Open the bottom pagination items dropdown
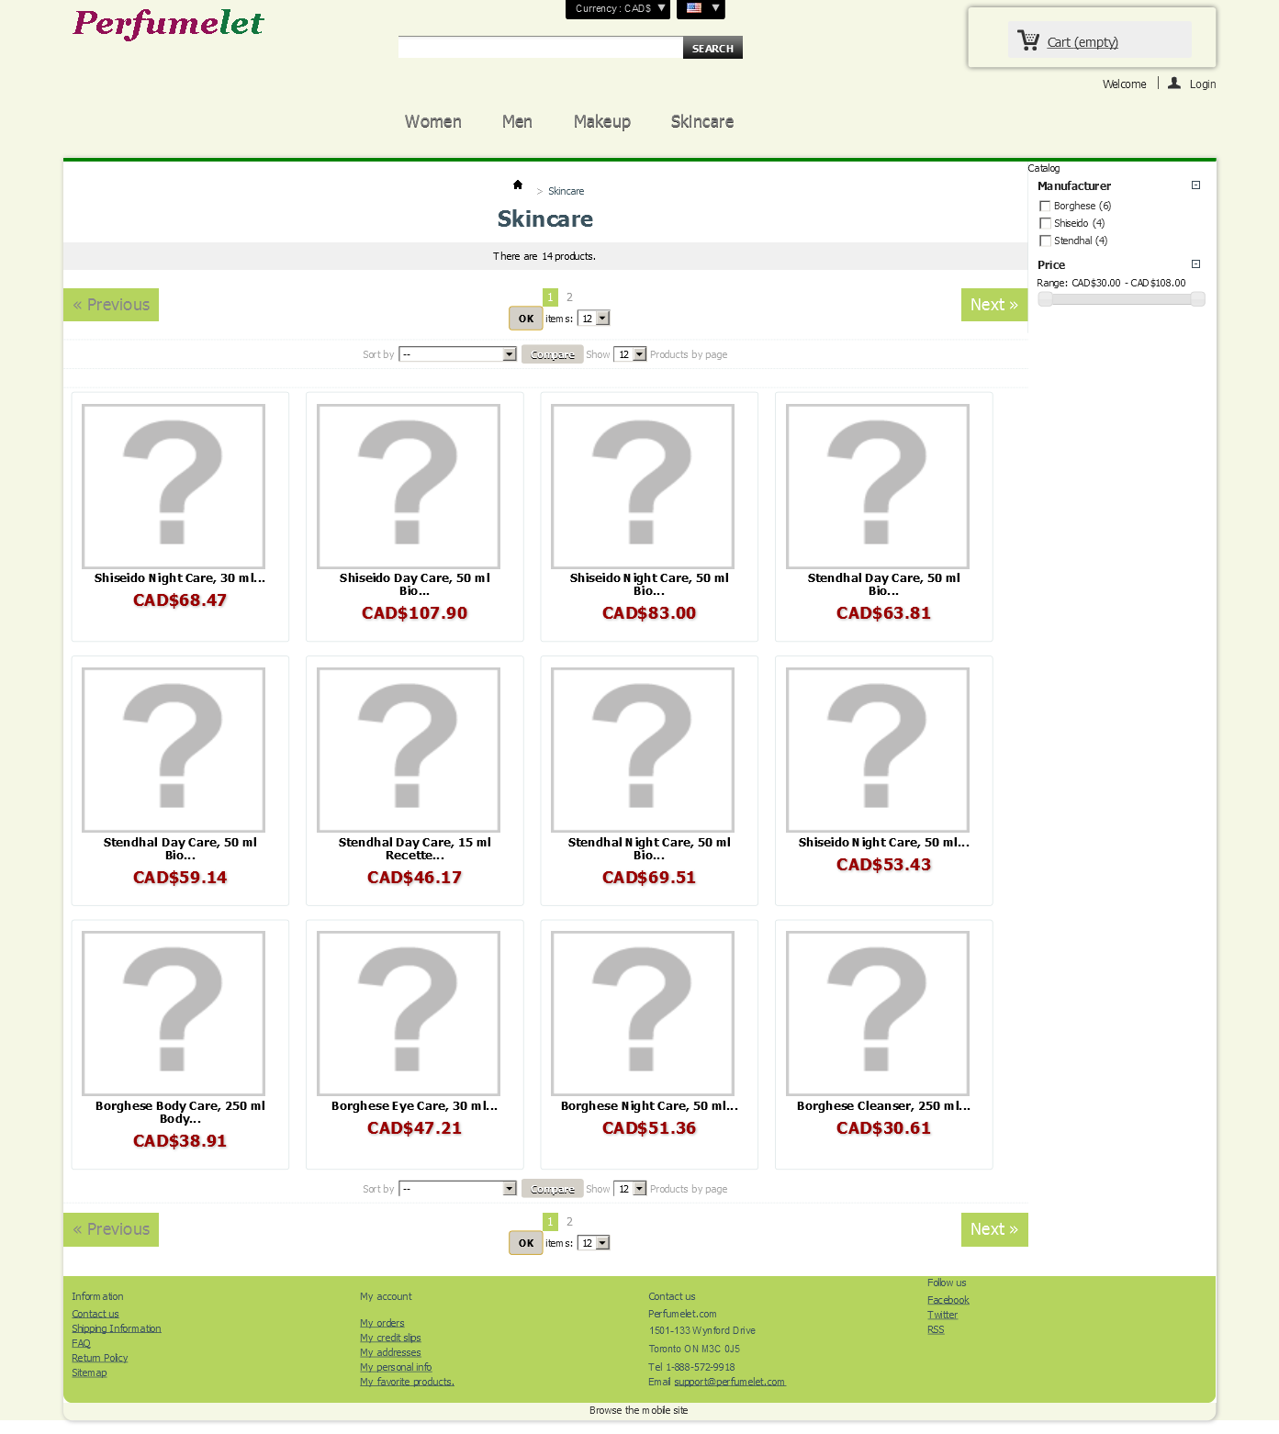Image resolution: width=1279 pixels, height=1434 pixels. pos(593,1243)
